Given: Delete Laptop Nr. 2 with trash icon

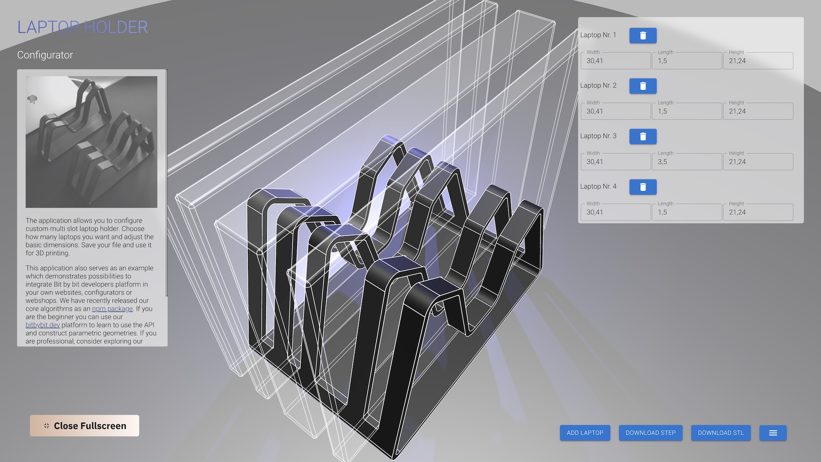Looking at the screenshot, I should (643, 86).
